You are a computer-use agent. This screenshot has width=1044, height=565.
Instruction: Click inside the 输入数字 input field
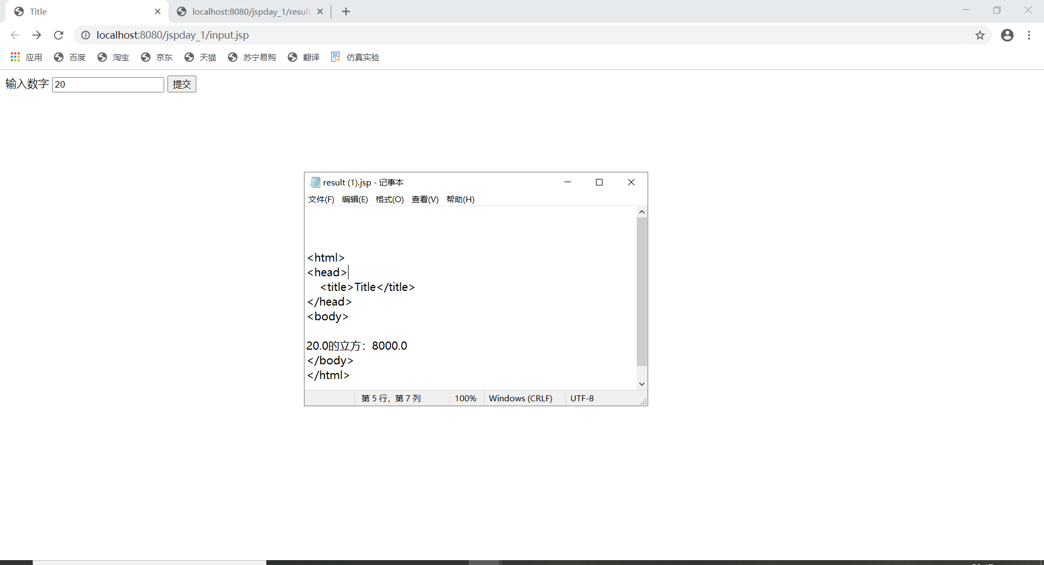point(107,84)
